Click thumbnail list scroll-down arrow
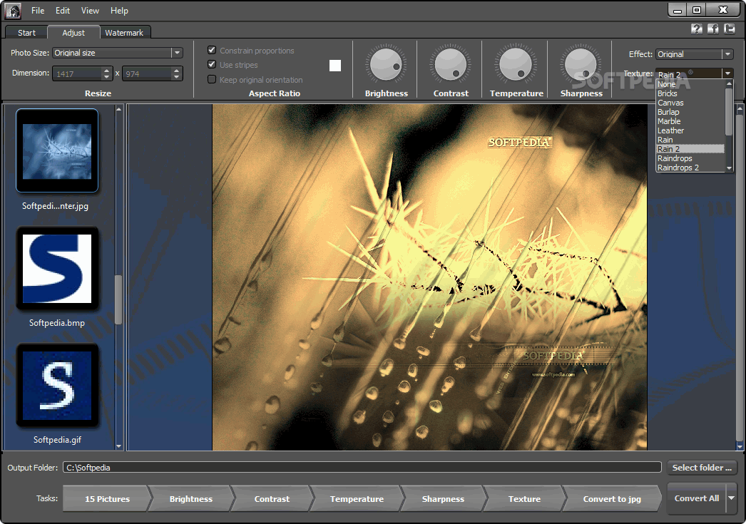This screenshot has height=524, width=746. [118, 446]
